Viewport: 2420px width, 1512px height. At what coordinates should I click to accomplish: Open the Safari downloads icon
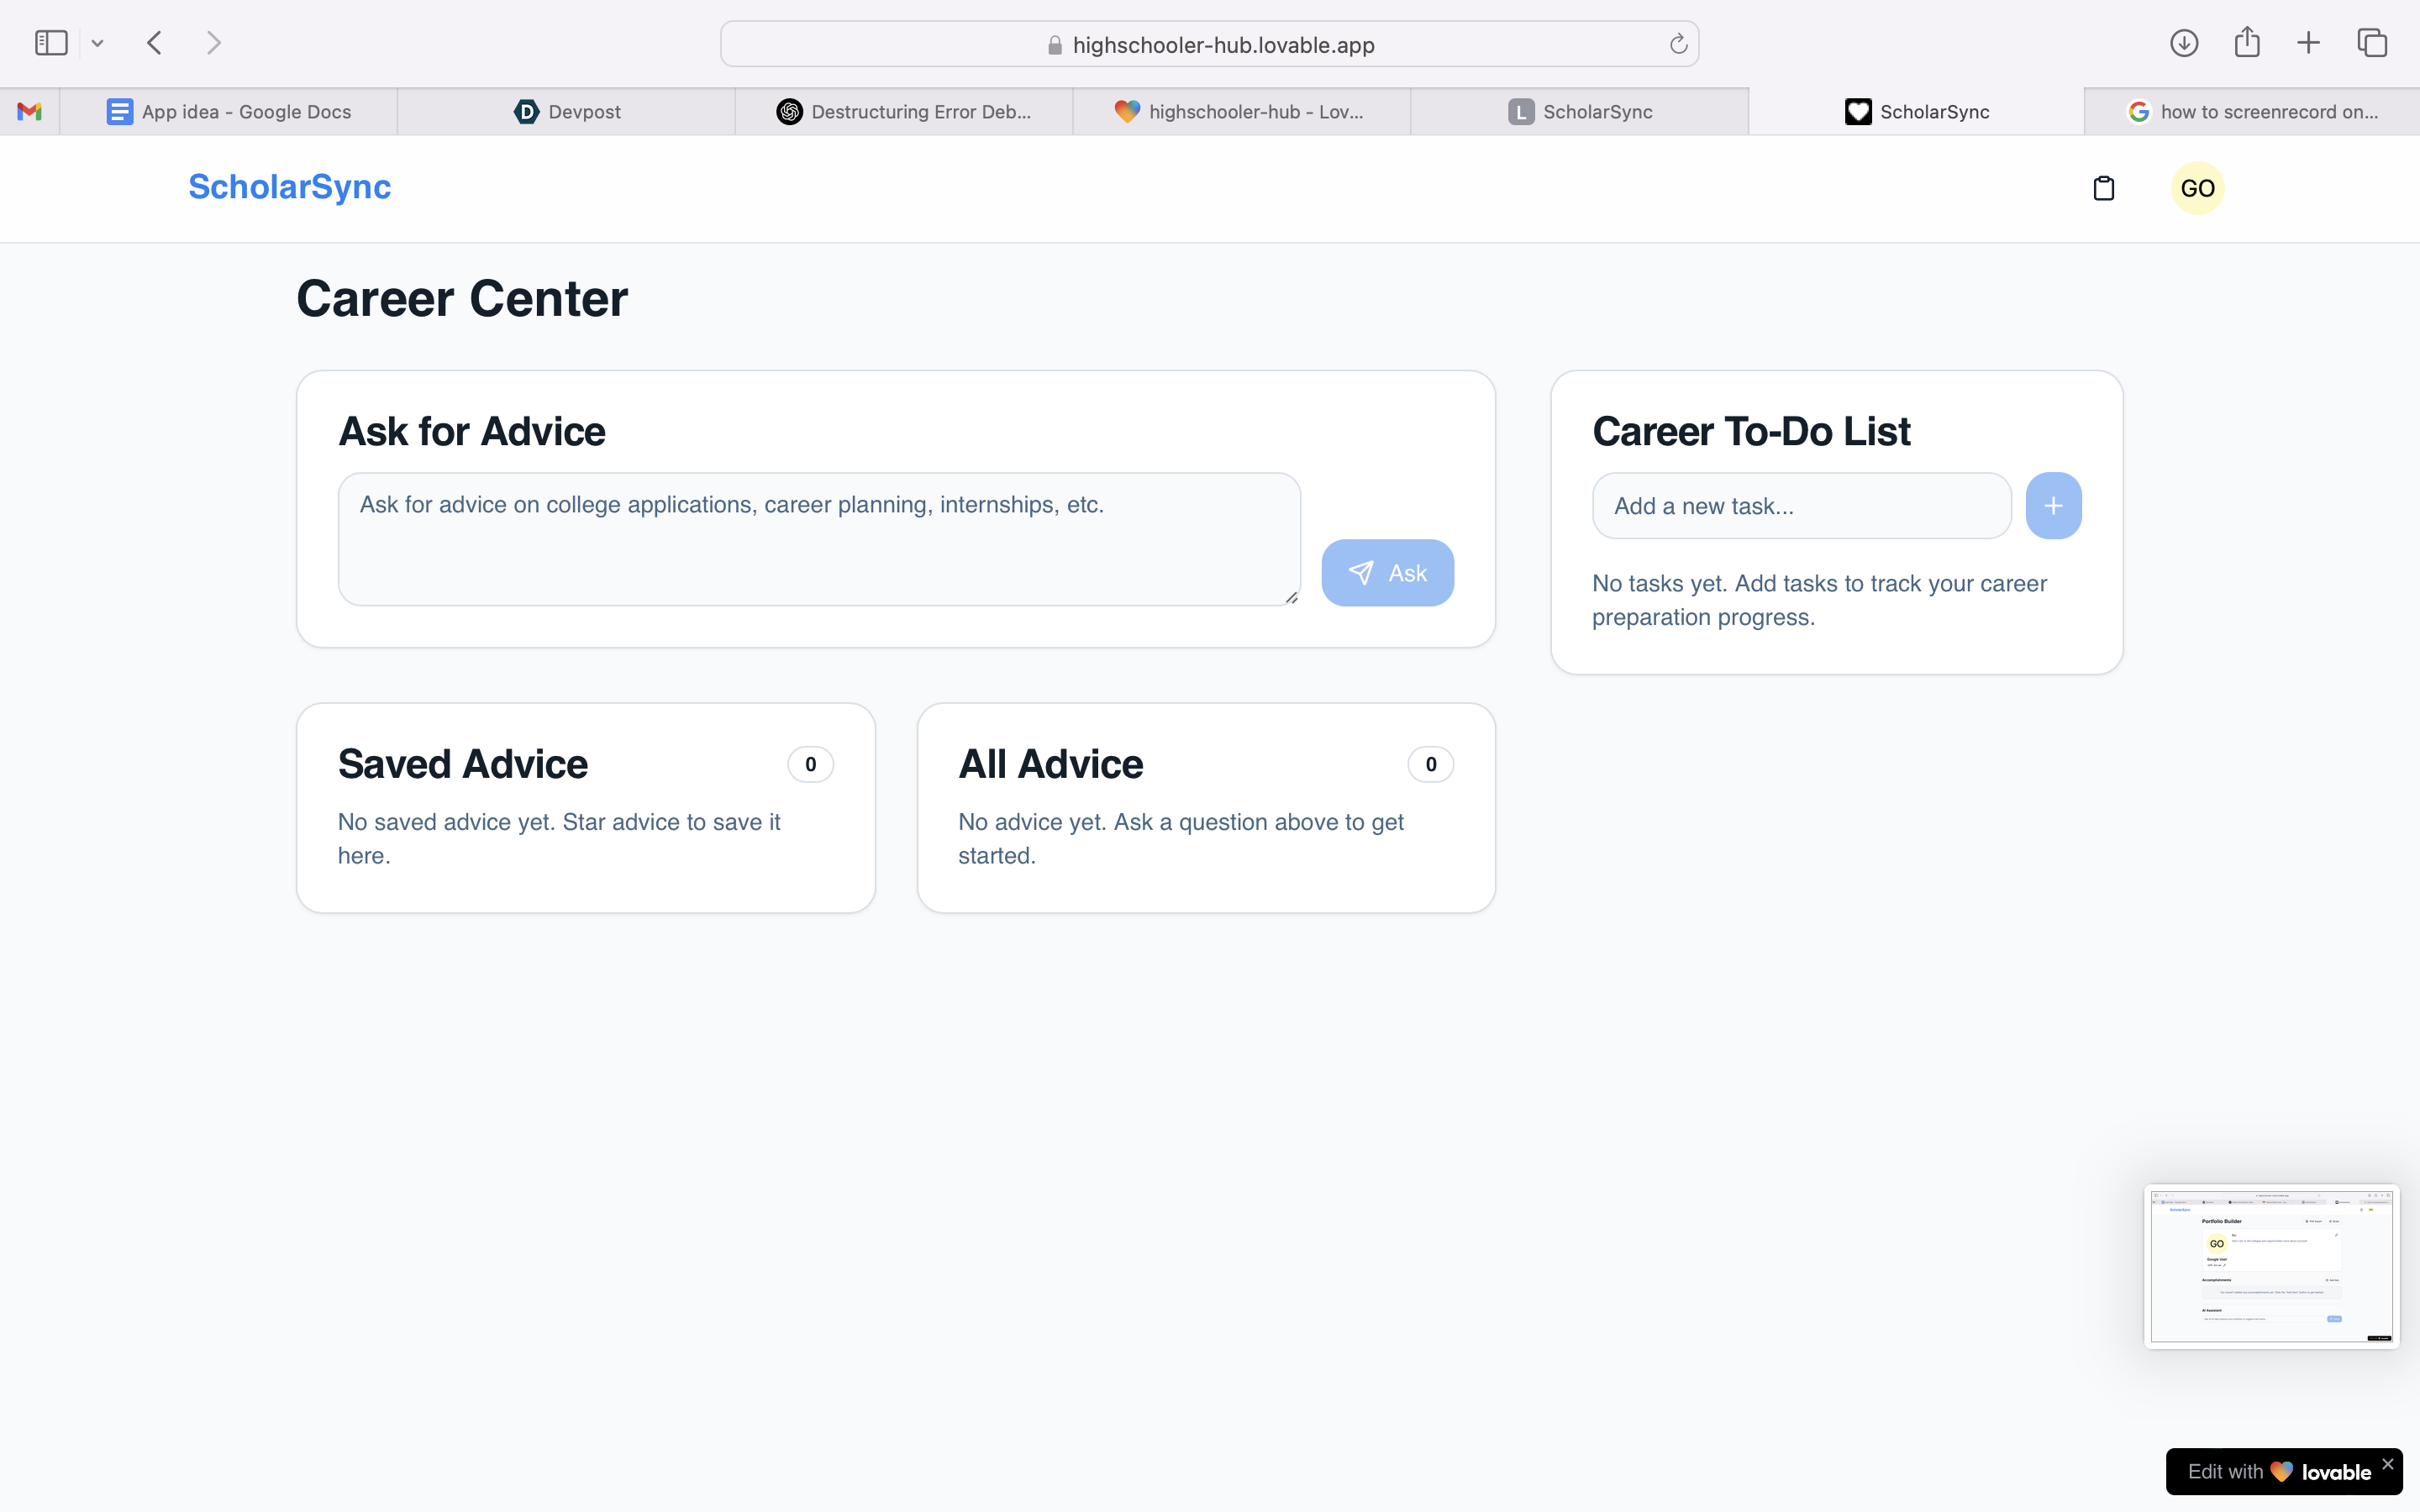click(x=2184, y=43)
